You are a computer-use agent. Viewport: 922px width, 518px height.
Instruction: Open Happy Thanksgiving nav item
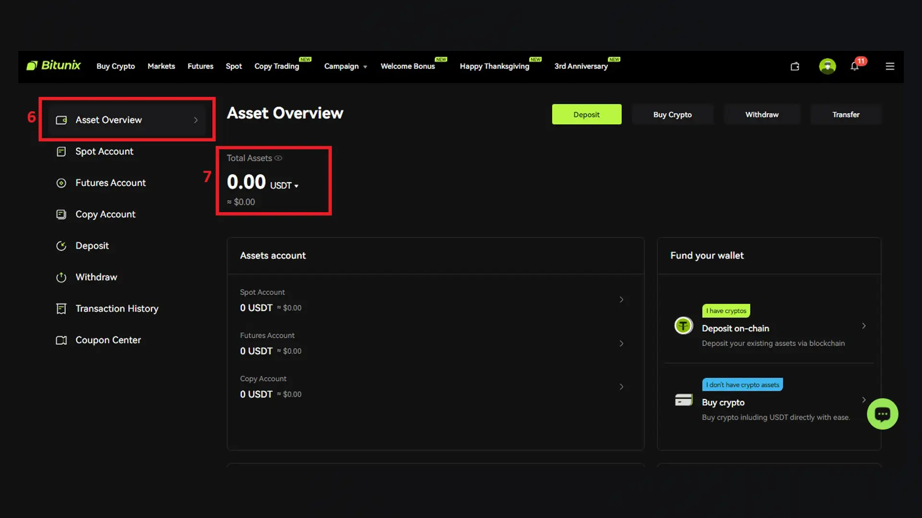[495, 66]
